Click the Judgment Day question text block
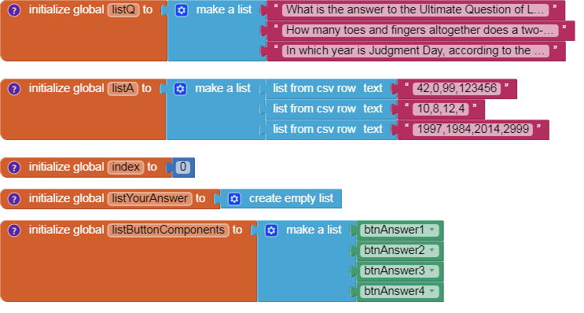Viewport: 584px width, 313px height. pyautogui.click(x=416, y=50)
